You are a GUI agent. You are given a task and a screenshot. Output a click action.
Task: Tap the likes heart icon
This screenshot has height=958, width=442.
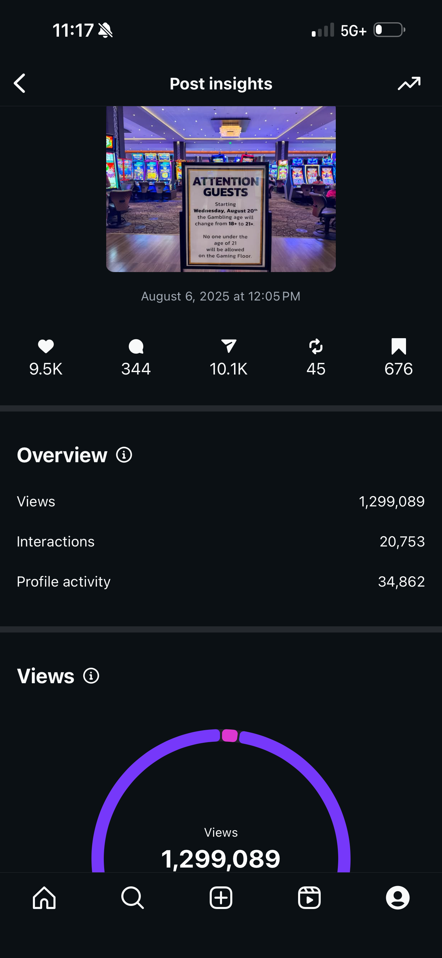click(x=46, y=346)
